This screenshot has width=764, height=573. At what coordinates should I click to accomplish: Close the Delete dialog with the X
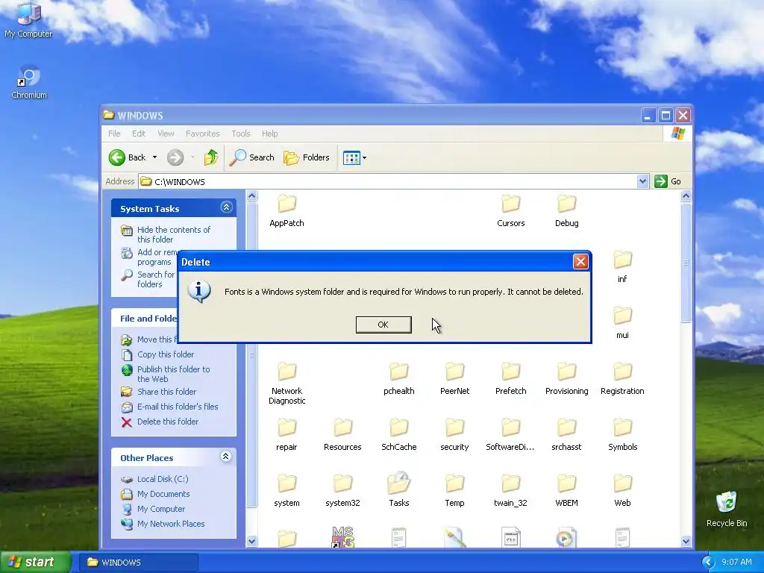(x=580, y=262)
